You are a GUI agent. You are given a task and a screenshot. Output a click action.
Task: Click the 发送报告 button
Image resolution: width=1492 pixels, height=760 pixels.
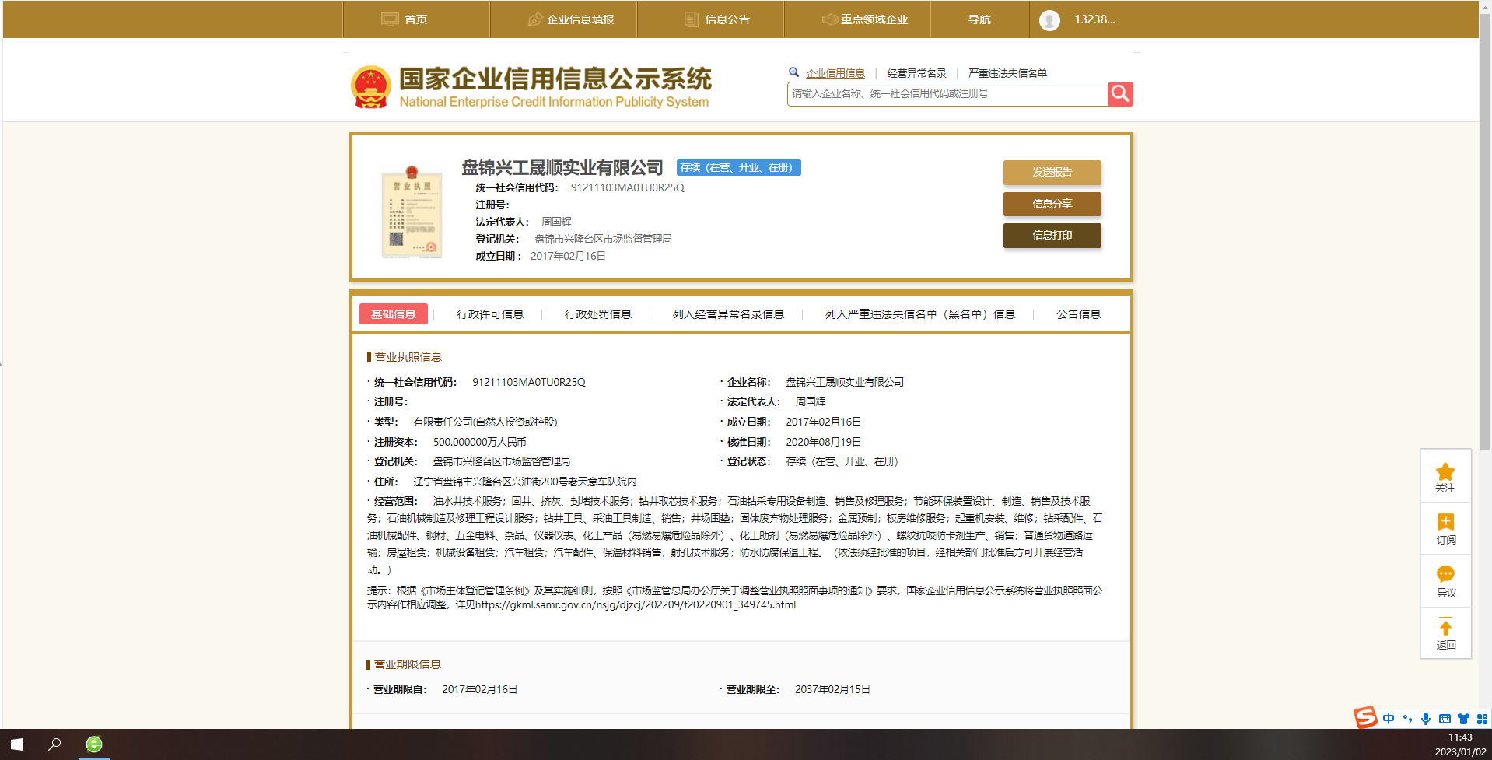pyautogui.click(x=1052, y=173)
